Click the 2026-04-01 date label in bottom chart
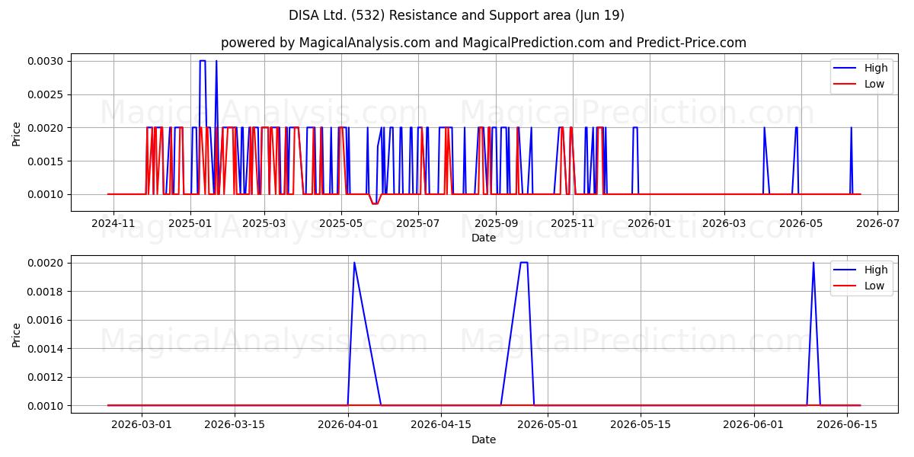The height and width of the screenshot is (457, 914). (x=347, y=426)
